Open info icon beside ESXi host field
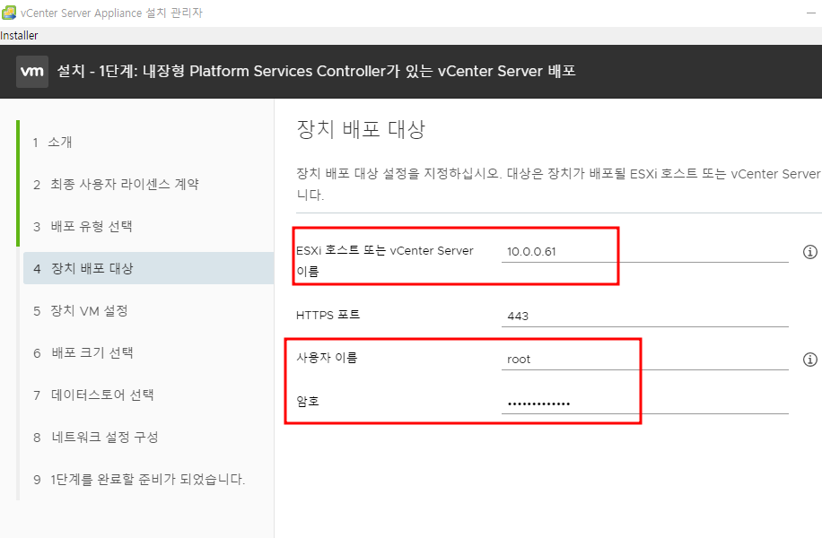The image size is (822, 538). click(x=810, y=252)
